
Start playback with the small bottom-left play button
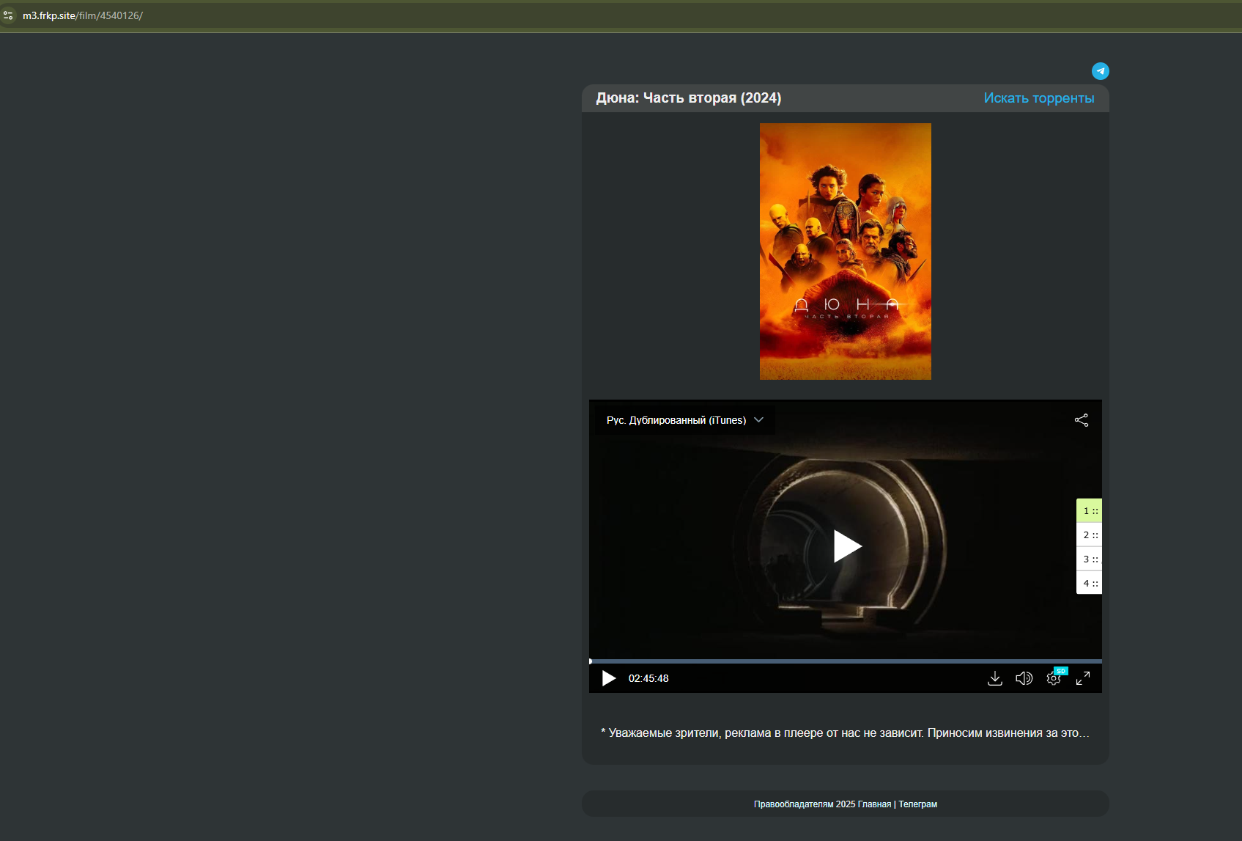[x=608, y=678]
